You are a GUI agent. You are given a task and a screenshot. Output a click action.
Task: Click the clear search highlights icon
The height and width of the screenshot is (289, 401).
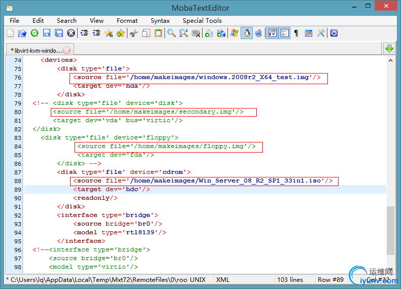tap(196, 33)
